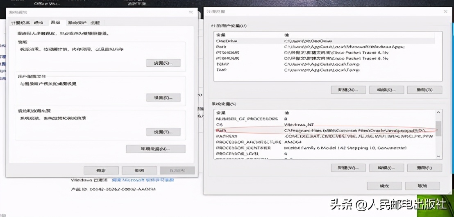Click the system variables New (W)... button

tap(348, 167)
